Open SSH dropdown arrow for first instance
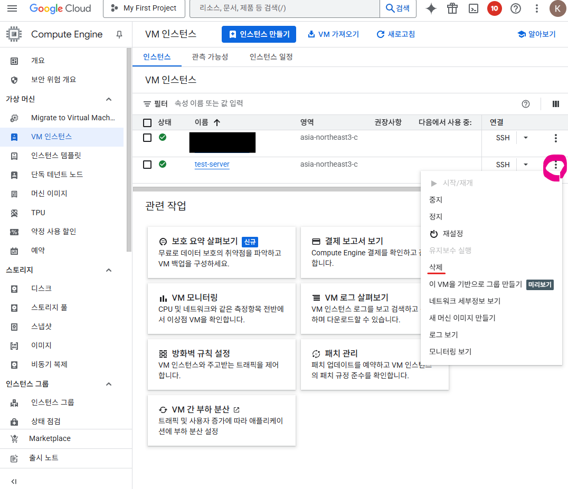 pos(526,138)
